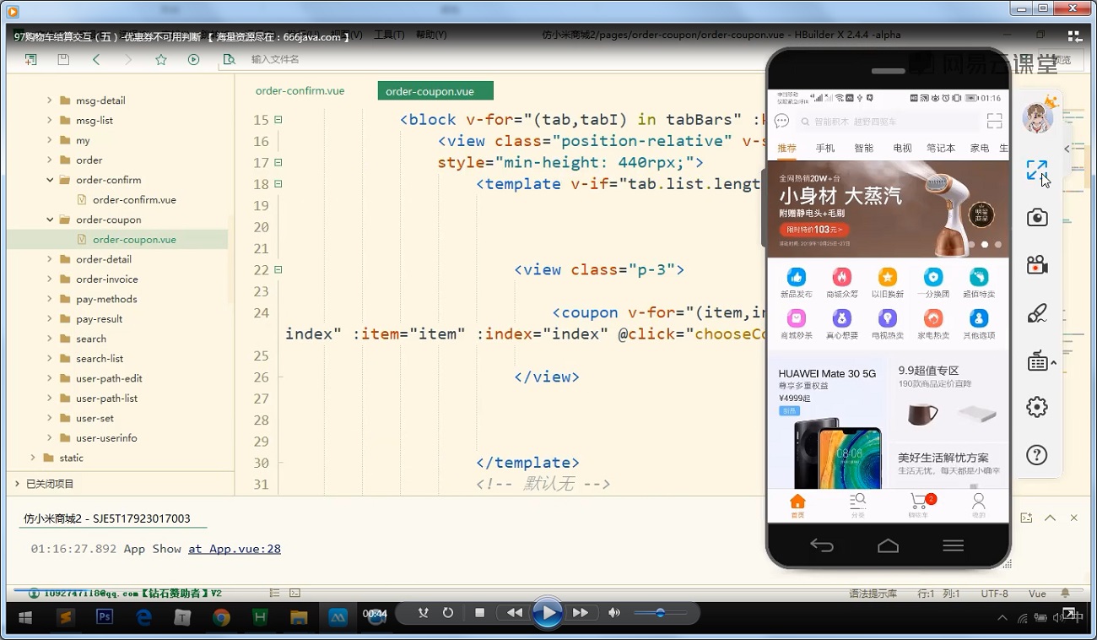Open order-confirm.vue in the file tree
This screenshot has width=1097, height=640.
(134, 200)
